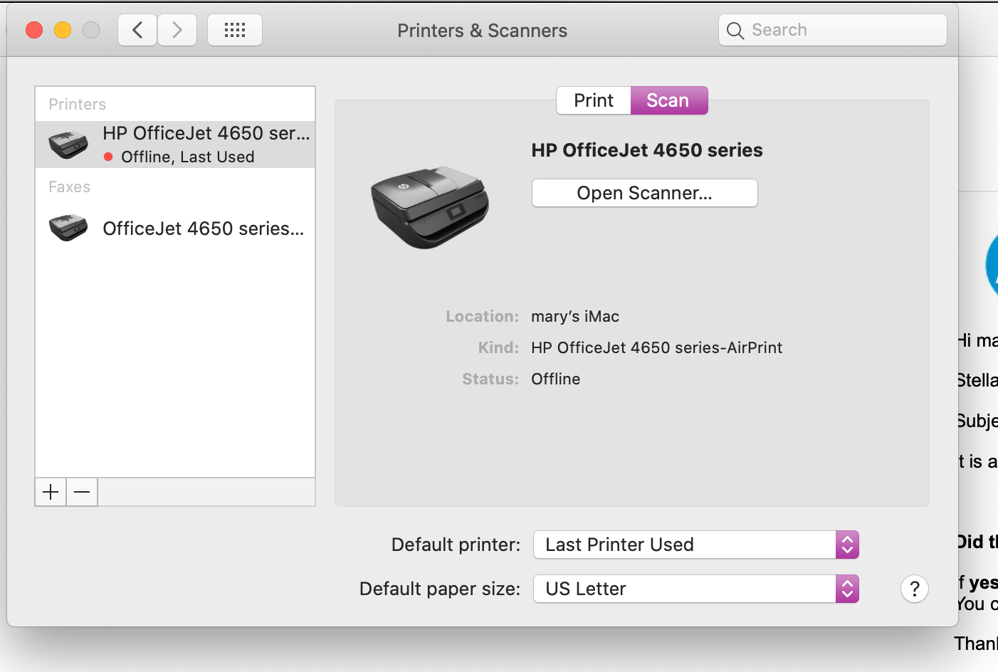Open help with the question mark button
Viewport: 998px width, 672px height.
(x=915, y=589)
